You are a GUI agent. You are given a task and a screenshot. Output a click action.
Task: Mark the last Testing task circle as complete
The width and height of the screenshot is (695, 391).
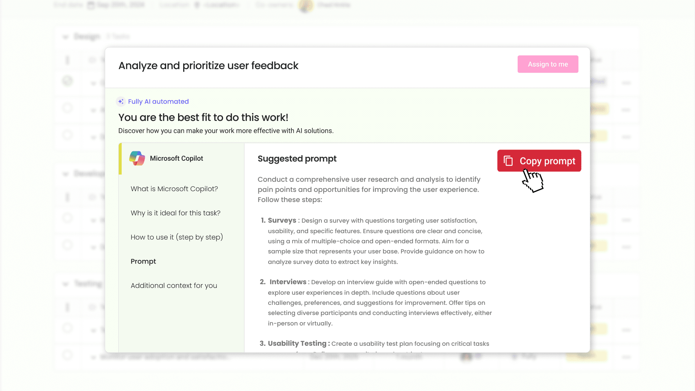pyautogui.click(x=67, y=355)
